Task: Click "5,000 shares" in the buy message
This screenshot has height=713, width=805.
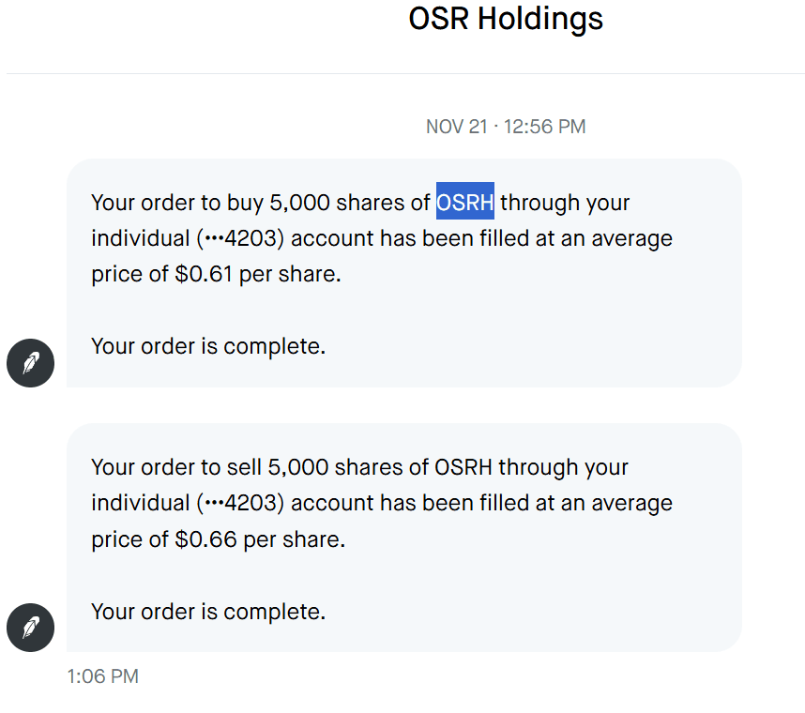Action: click(338, 203)
